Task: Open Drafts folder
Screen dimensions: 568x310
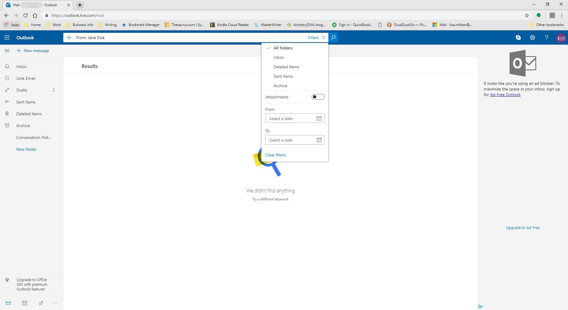Action: click(x=31, y=90)
